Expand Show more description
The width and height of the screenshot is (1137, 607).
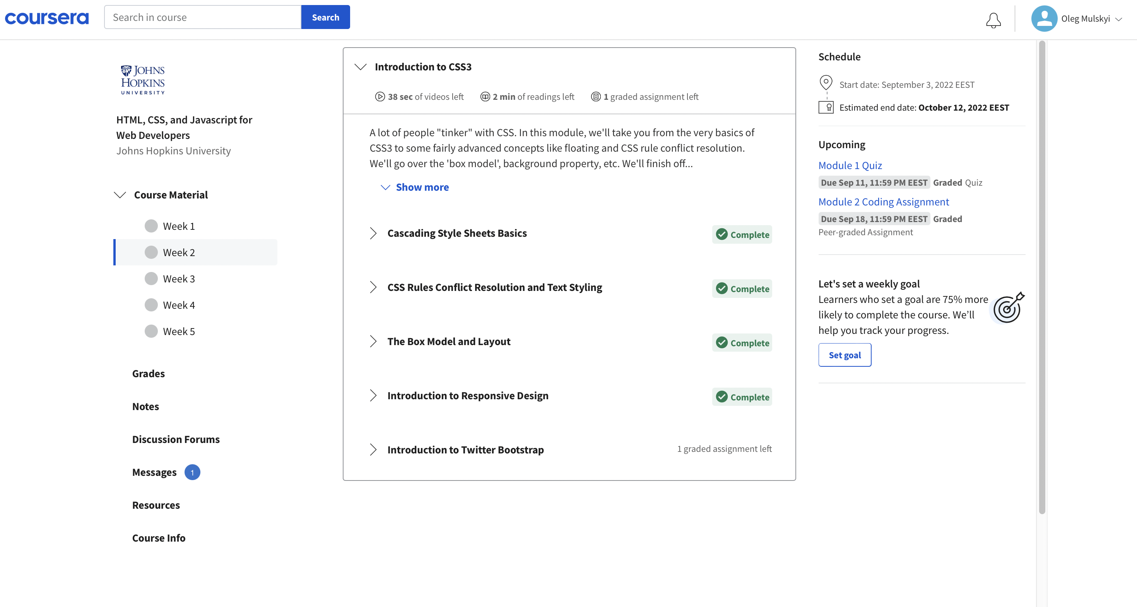click(x=414, y=187)
